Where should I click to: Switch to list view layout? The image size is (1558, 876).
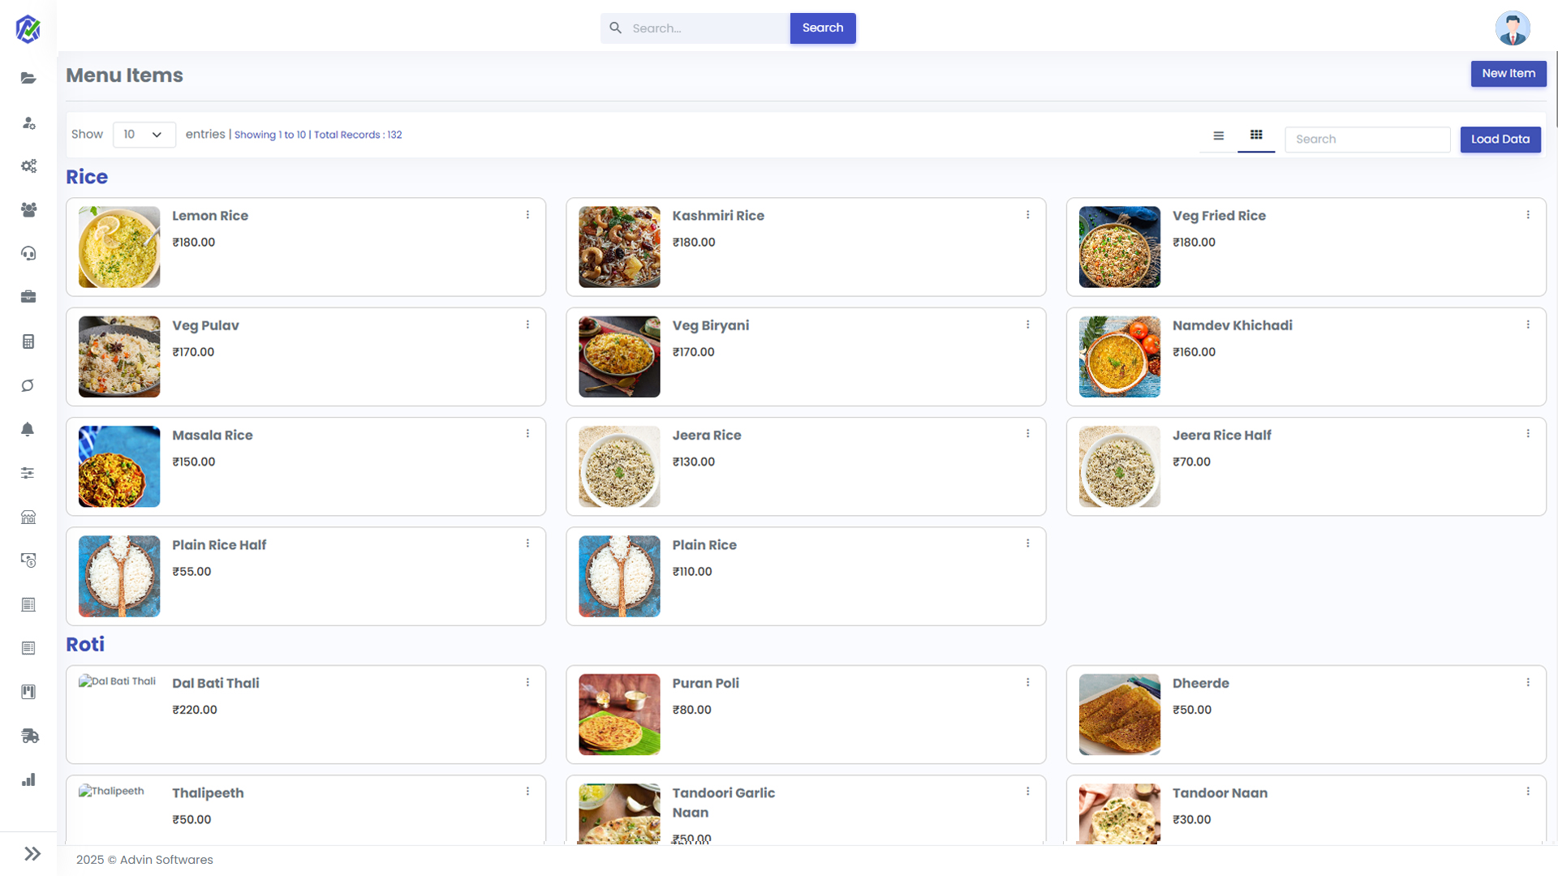click(1219, 135)
